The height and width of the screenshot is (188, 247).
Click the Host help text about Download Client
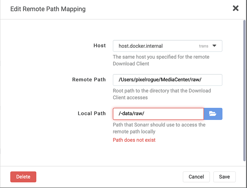pyautogui.click(x=161, y=60)
